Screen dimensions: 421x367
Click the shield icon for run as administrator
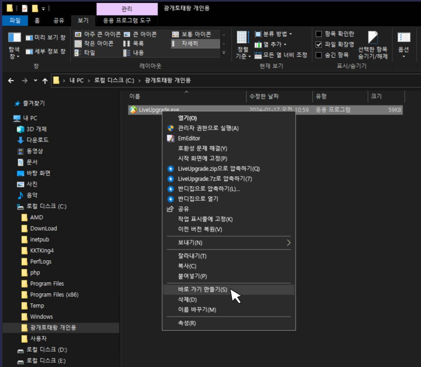click(x=171, y=128)
